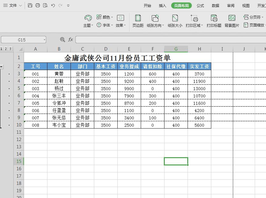The image size is (266, 198).
Task: Click the Redo arrow icon
Action: tap(60, 5)
